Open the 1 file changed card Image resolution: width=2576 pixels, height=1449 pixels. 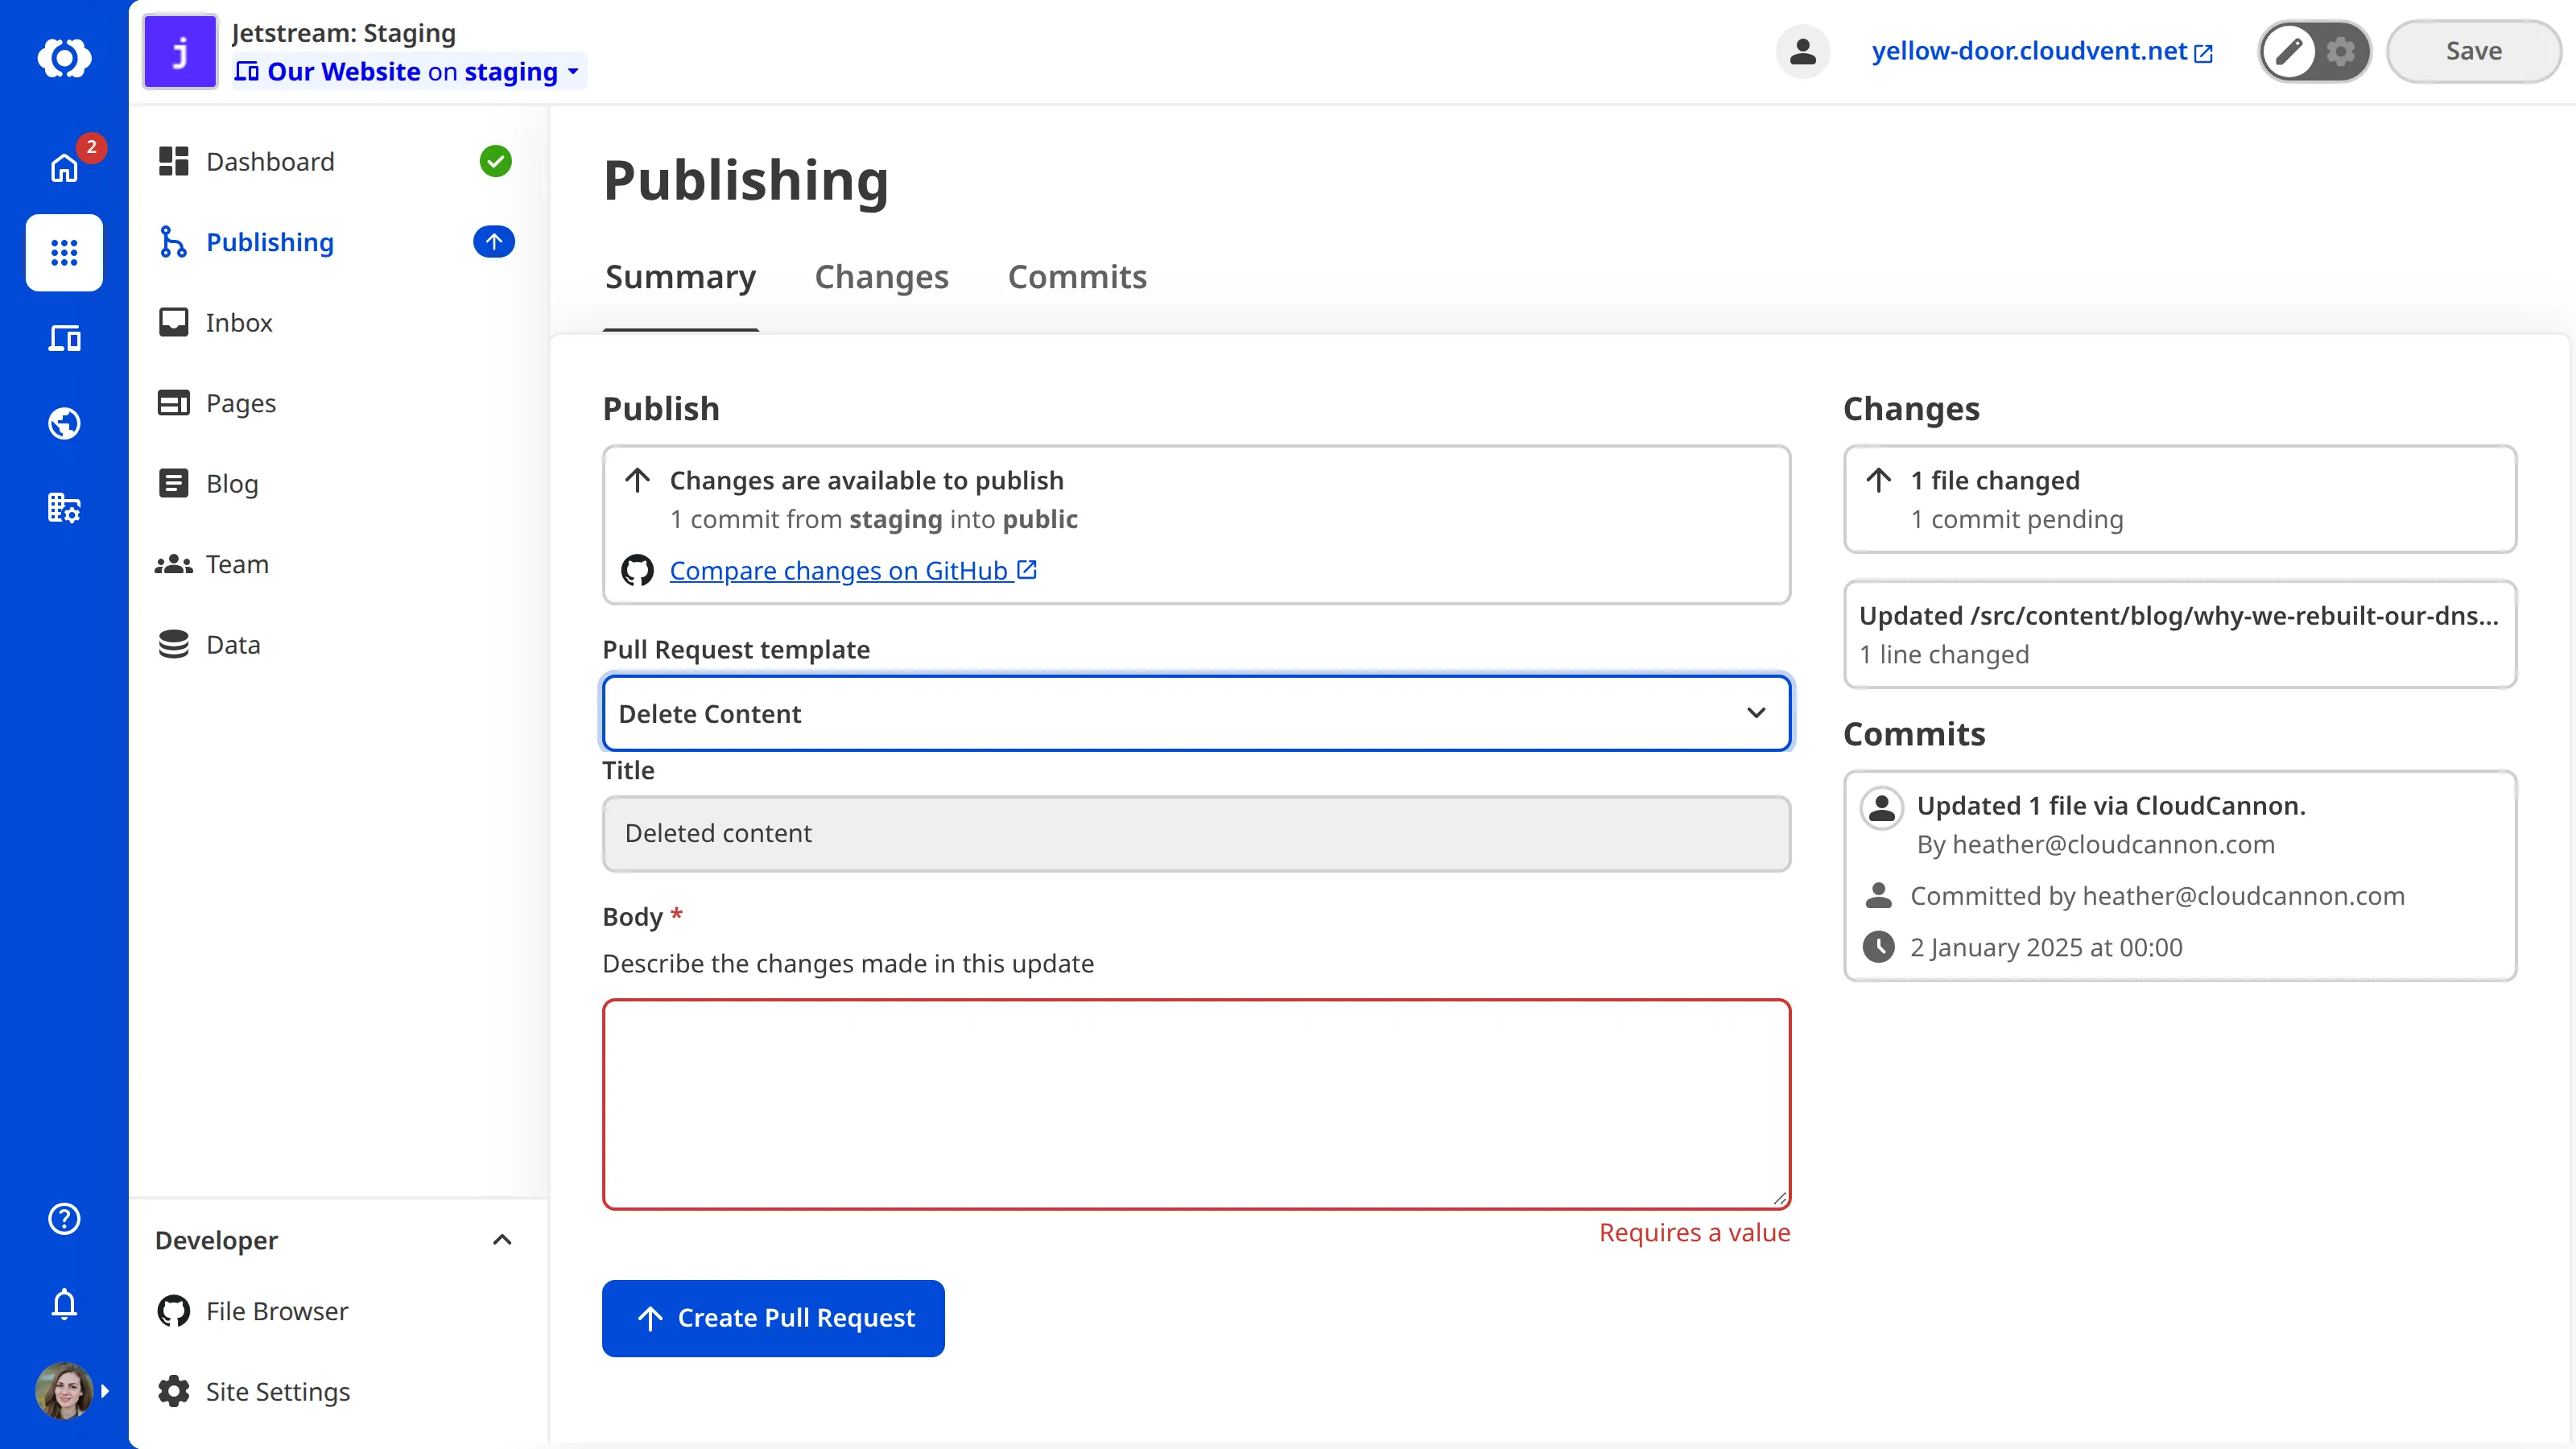(x=2180, y=499)
